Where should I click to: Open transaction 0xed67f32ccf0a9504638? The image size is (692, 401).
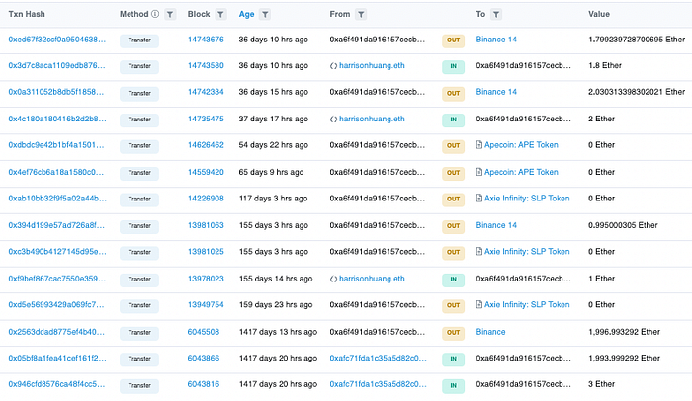(x=57, y=40)
